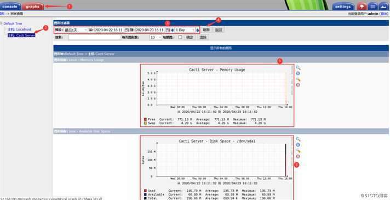
Task: Open the 1 Day timeshift dropdown
Action: click(x=185, y=30)
